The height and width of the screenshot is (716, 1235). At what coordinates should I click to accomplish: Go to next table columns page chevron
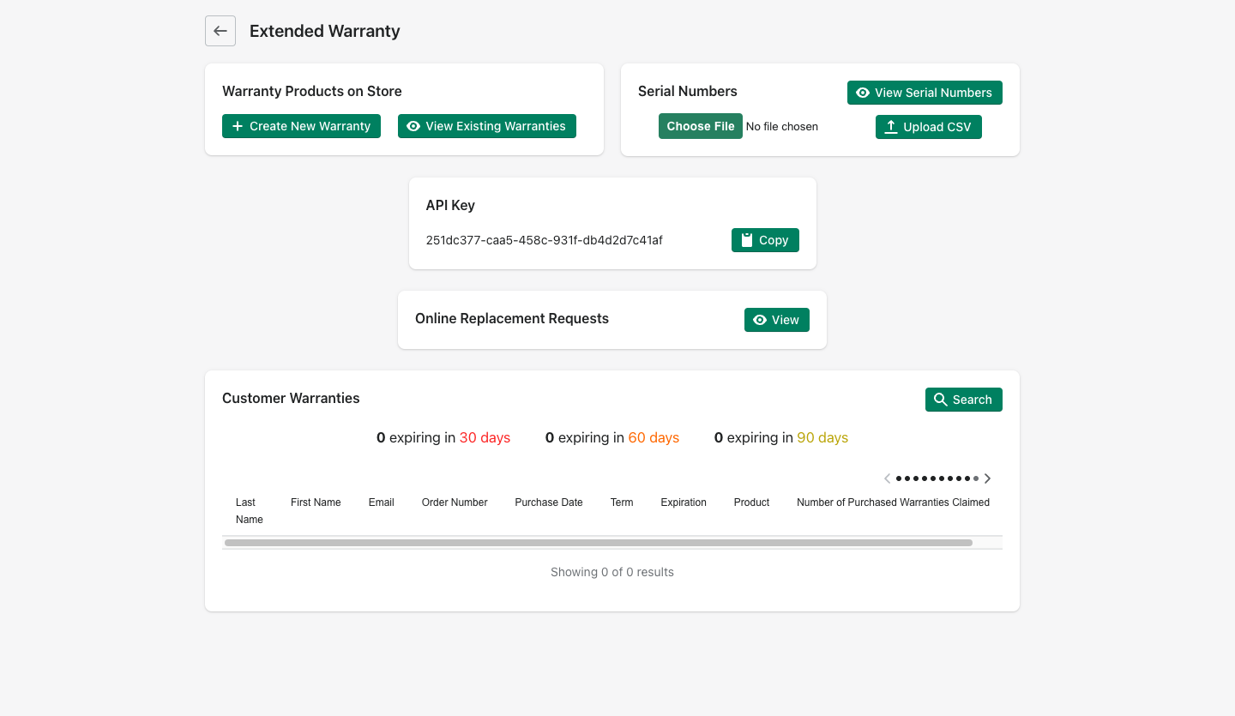(x=988, y=478)
